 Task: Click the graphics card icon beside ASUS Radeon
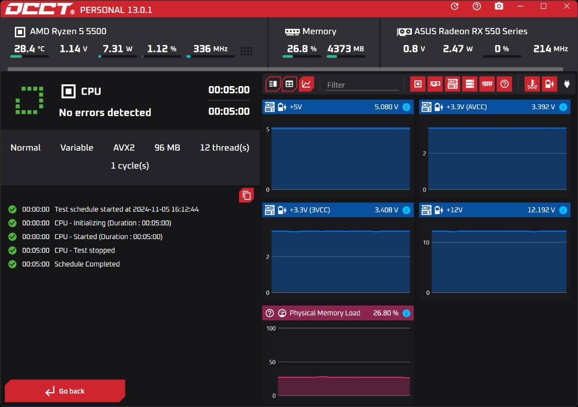tap(404, 32)
